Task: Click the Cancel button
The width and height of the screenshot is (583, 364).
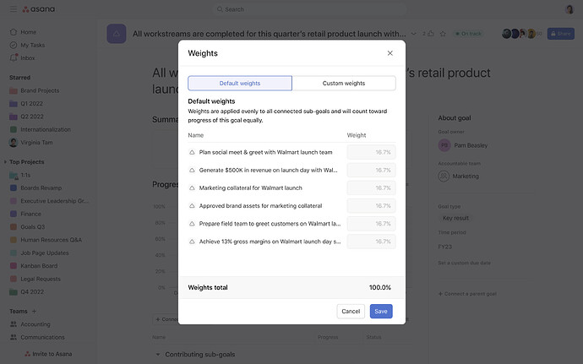Action: click(351, 311)
